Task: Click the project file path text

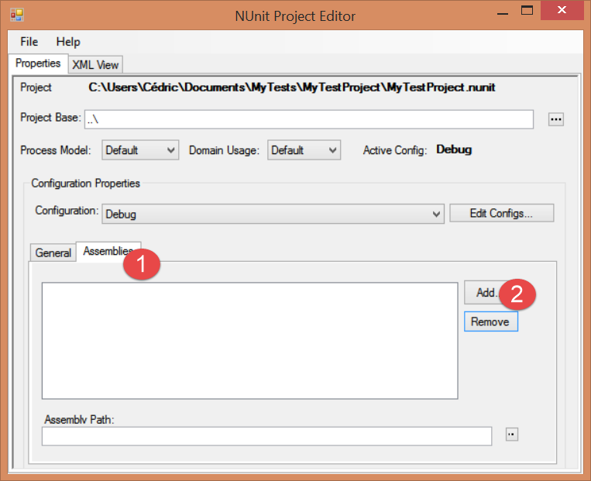Action: 292,88
